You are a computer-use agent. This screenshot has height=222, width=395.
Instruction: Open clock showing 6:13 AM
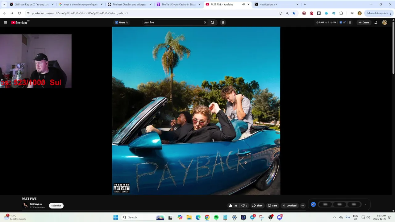click(380, 217)
